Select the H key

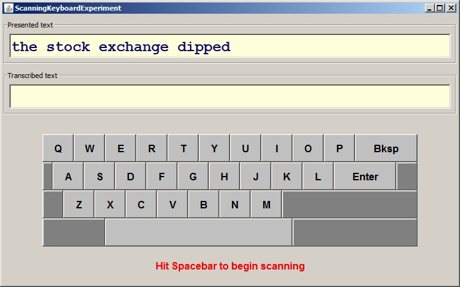(x=224, y=177)
